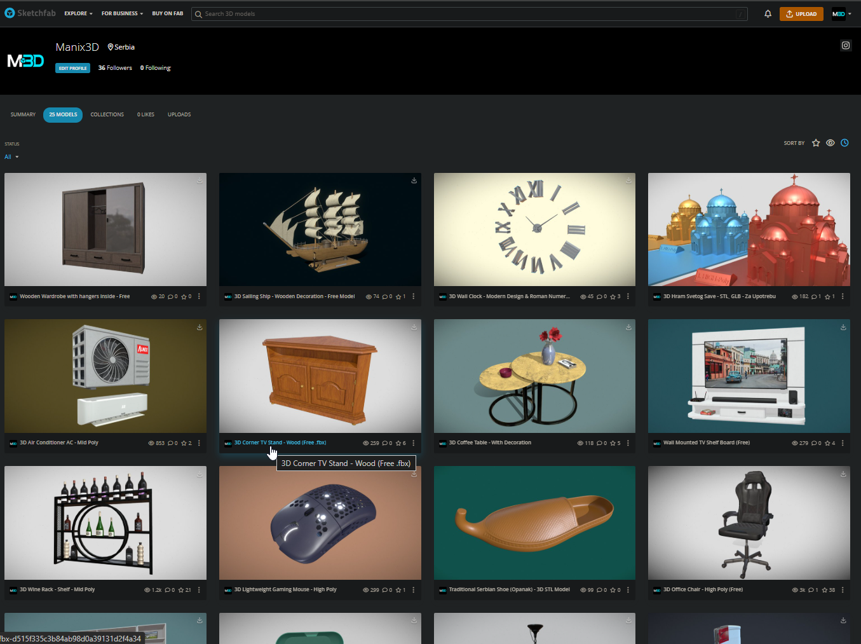The width and height of the screenshot is (861, 644).
Task: Open more options for 3D Wine Rack
Action: point(199,590)
